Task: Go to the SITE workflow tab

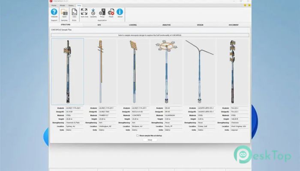Action: (99, 25)
